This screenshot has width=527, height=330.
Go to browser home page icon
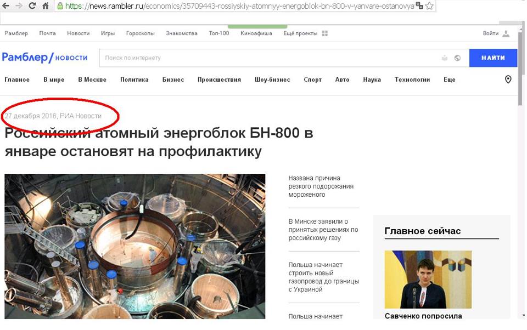click(x=46, y=5)
